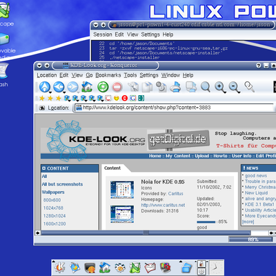Open Control Center gear icon in panel
The height and width of the screenshot is (276, 276).
click(x=119, y=268)
